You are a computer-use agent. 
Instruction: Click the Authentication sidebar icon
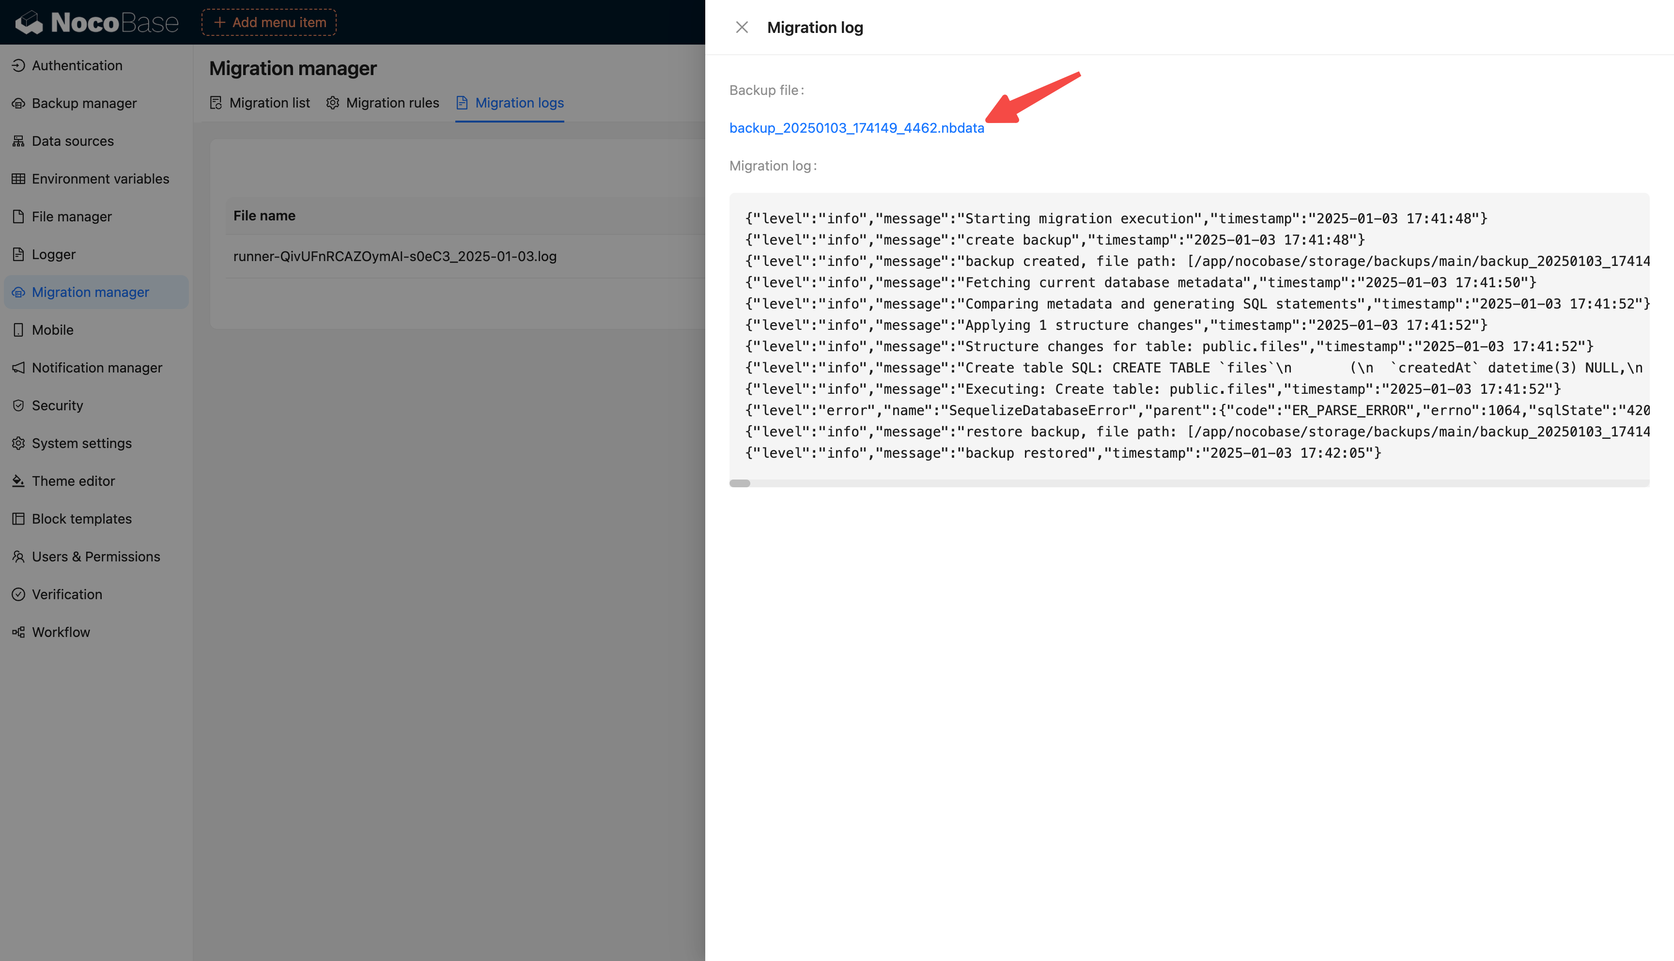(x=18, y=65)
